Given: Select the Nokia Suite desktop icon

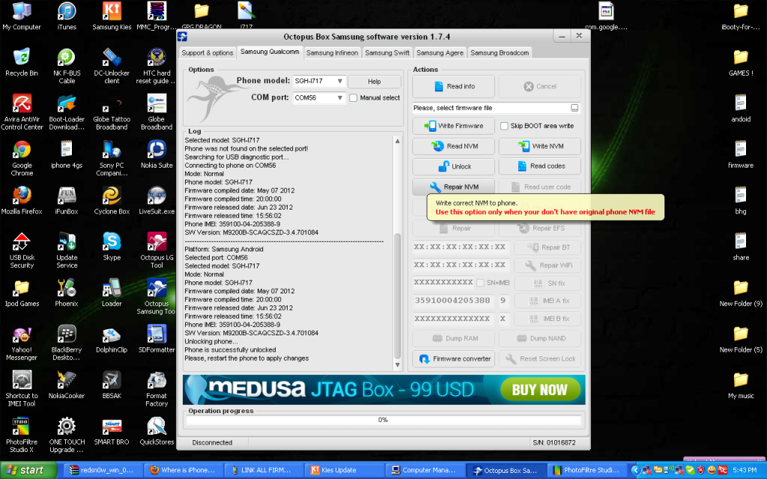Looking at the screenshot, I should coord(157,154).
